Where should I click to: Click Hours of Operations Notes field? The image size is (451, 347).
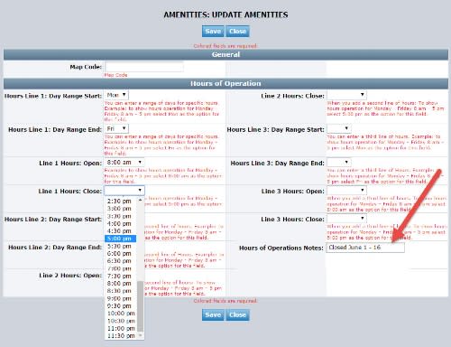(365, 248)
